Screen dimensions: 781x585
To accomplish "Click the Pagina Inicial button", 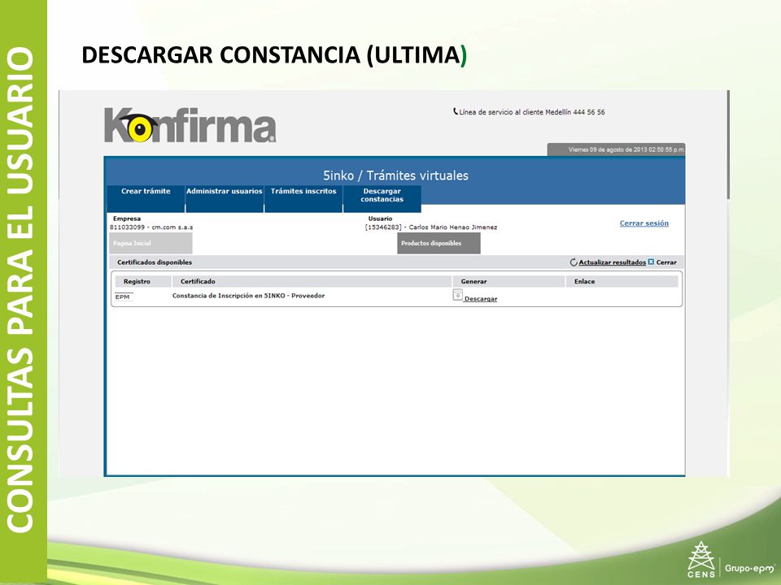I will click(x=151, y=243).
